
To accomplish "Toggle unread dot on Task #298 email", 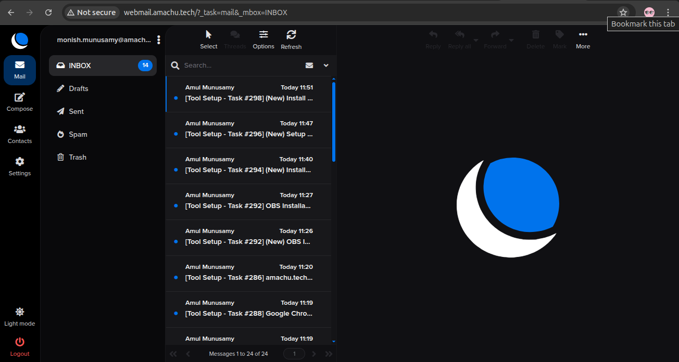I will [176, 98].
